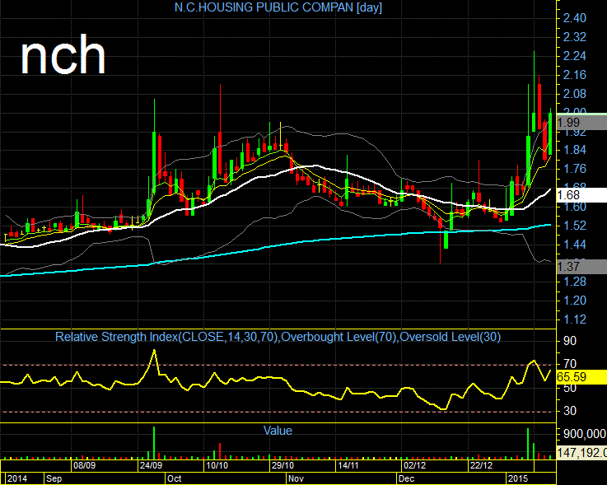The height and width of the screenshot is (485, 607).
Task: Click the 65.59 RSI value tag
Action: click(581, 377)
